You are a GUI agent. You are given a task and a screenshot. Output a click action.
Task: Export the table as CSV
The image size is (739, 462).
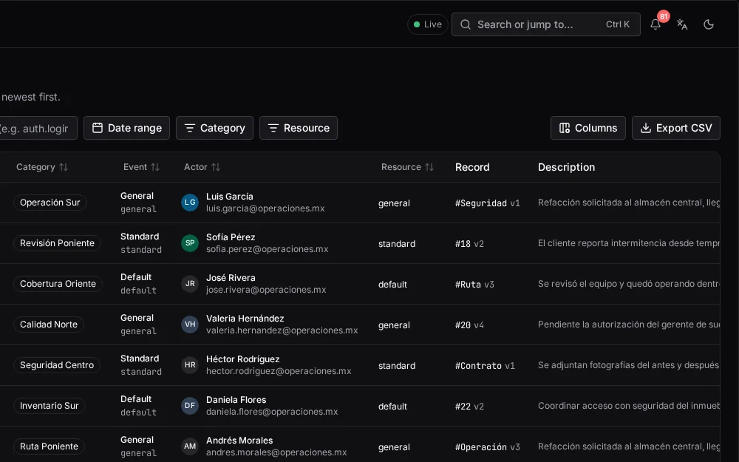pos(676,128)
